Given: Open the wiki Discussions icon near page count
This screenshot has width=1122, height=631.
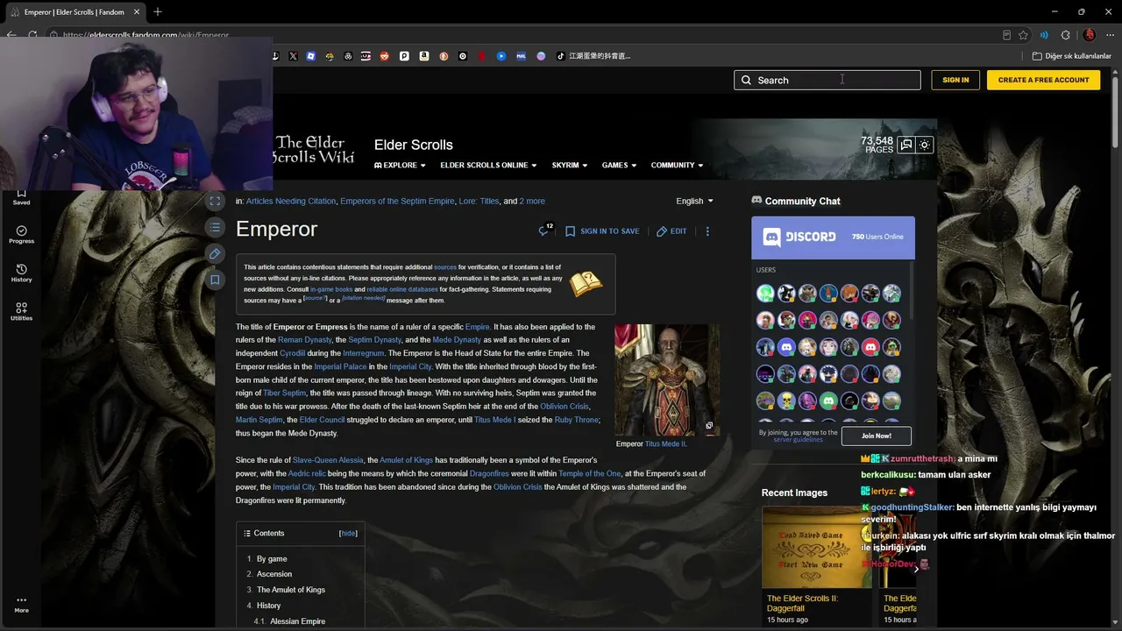Looking at the screenshot, I should point(906,145).
